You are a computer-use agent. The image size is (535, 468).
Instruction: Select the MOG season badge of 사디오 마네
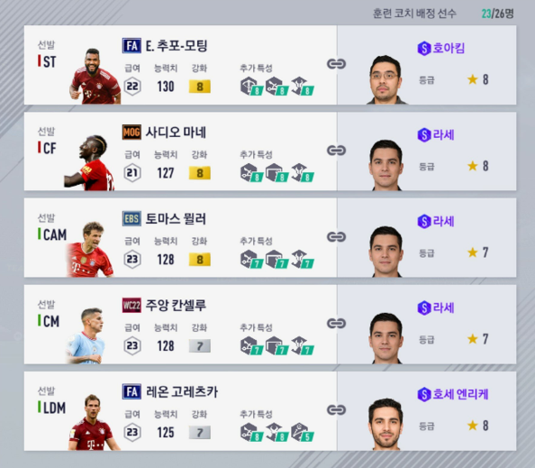pyautogui.click(x=131, y=133)
